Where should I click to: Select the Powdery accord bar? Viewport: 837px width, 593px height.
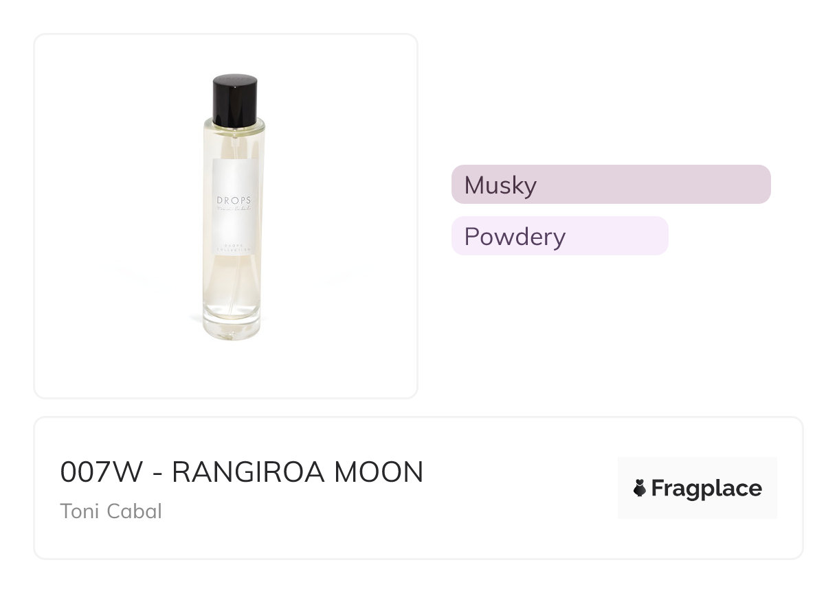(x=559, y=236)
